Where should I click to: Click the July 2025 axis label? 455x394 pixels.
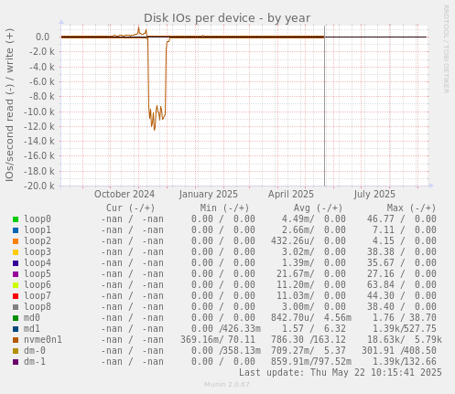(x=374, y=194)
